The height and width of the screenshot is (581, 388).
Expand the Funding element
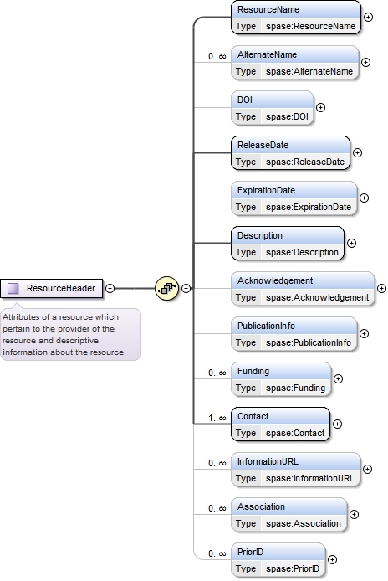tap(338, 378)
